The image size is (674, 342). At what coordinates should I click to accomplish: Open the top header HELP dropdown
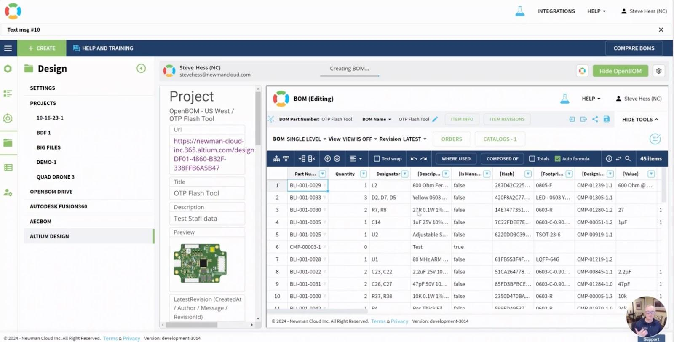tap(596, 11)
